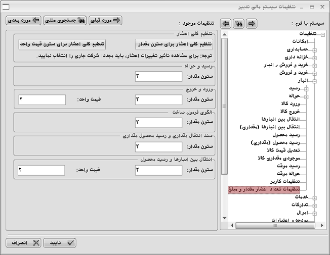Collapse the 'انبار' tree node

click(x=314, y=81)
